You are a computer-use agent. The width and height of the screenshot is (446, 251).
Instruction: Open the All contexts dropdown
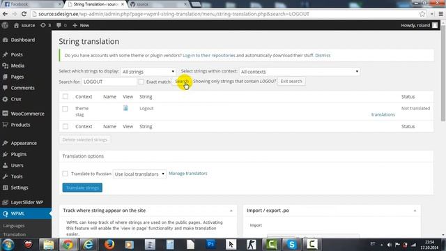point(300,72)
